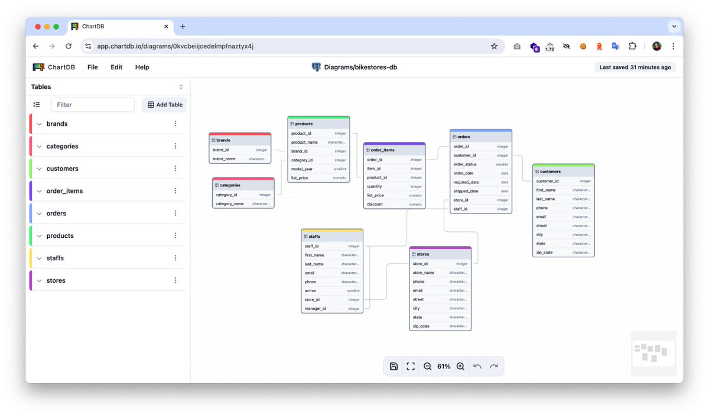709x417 pixels.
Task: Click the PostgreSQL elephant icon near diagram title
Action: [x=316, y=67]
